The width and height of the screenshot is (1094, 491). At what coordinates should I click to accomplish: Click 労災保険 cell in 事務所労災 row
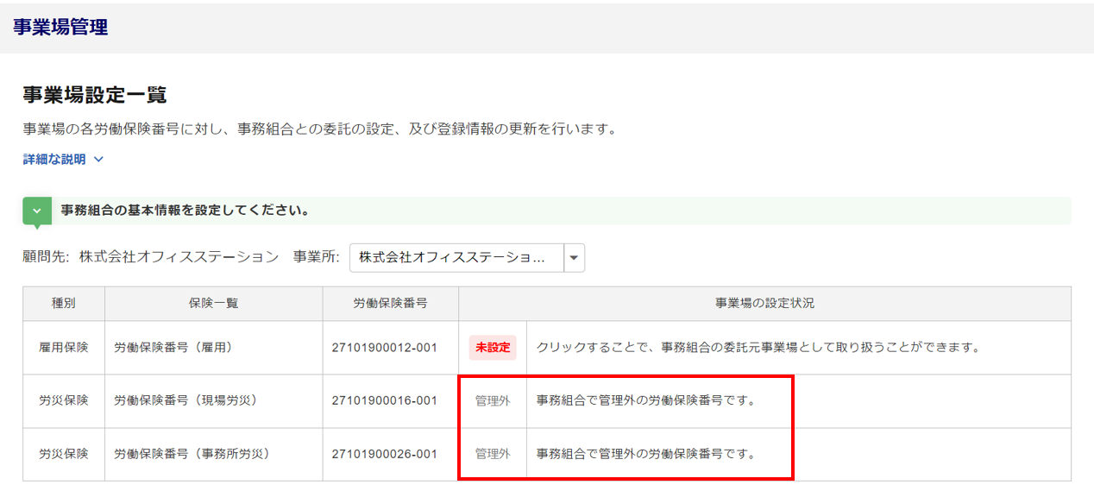coord(64,454)
